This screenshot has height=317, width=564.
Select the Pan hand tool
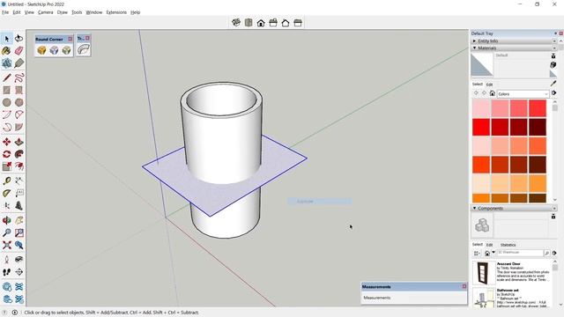pyautogui.click(x=19, y=220)
